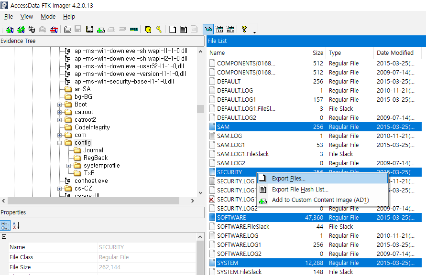This screenshot has width=426, height=275.
Task: Expand the systemprofile folder node
Action: (68, 166)
